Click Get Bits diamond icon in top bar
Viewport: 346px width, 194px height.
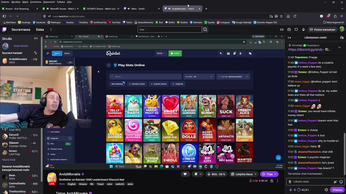tap(303, 29)
